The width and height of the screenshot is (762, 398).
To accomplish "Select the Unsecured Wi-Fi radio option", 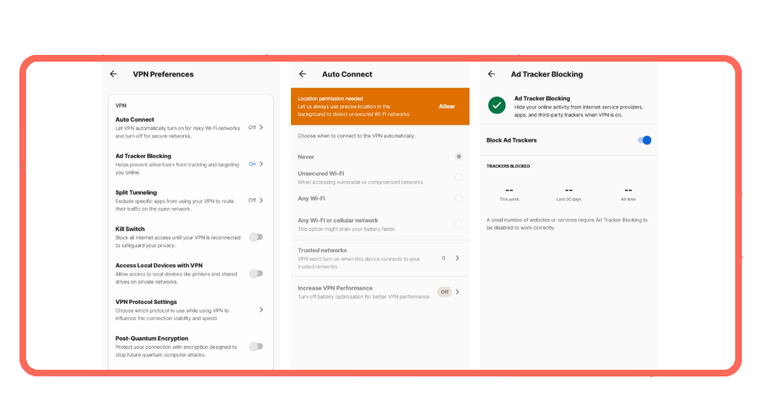I will (458, 177).
